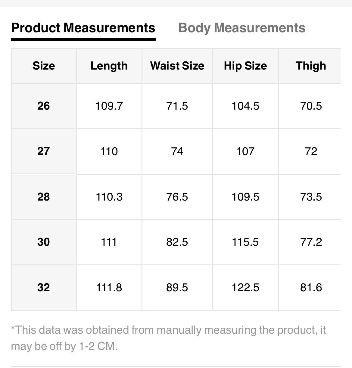Viewport: 352px width, 368px height.
Task: Select the size 27 row label
Action: click(44, 151)
